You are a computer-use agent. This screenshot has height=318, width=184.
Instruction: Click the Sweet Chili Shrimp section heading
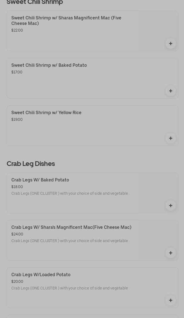pos(35,2)
